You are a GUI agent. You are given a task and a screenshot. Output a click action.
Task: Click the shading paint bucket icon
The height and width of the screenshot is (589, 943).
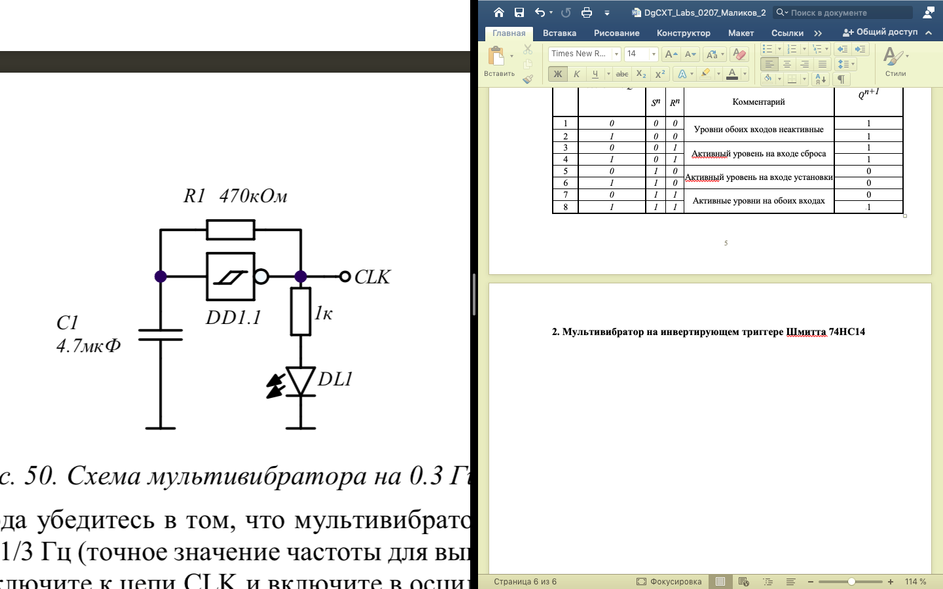click(x=767, y=79)
